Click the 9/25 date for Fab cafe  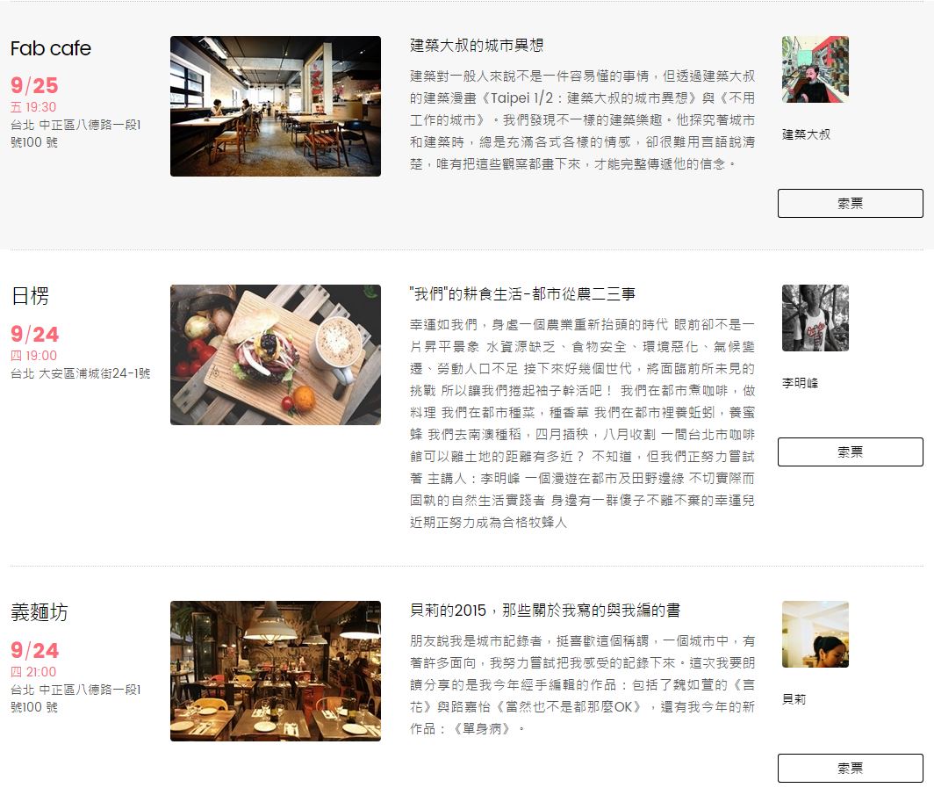pos(34,85)
